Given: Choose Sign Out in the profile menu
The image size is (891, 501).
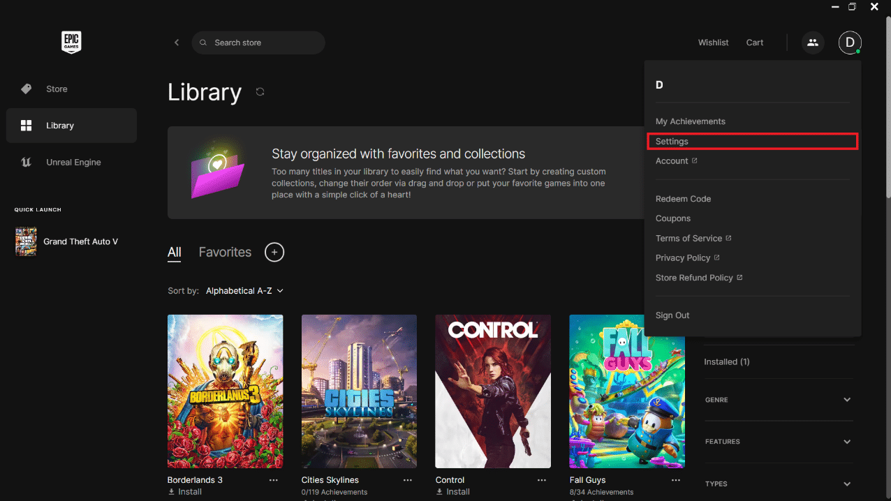Looking at the screenshot, I should [672, 315].
